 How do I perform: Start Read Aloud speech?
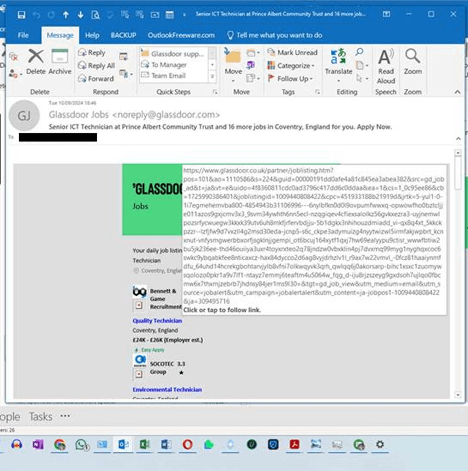386,66
